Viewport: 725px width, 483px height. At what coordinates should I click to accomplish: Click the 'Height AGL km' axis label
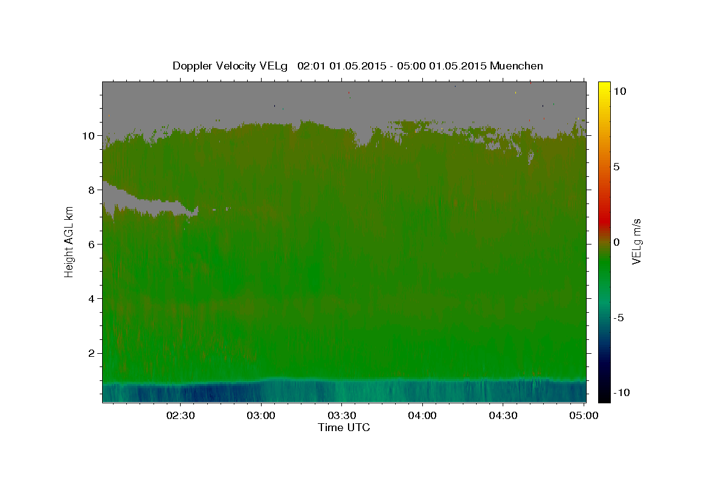(x=69, y=241)
